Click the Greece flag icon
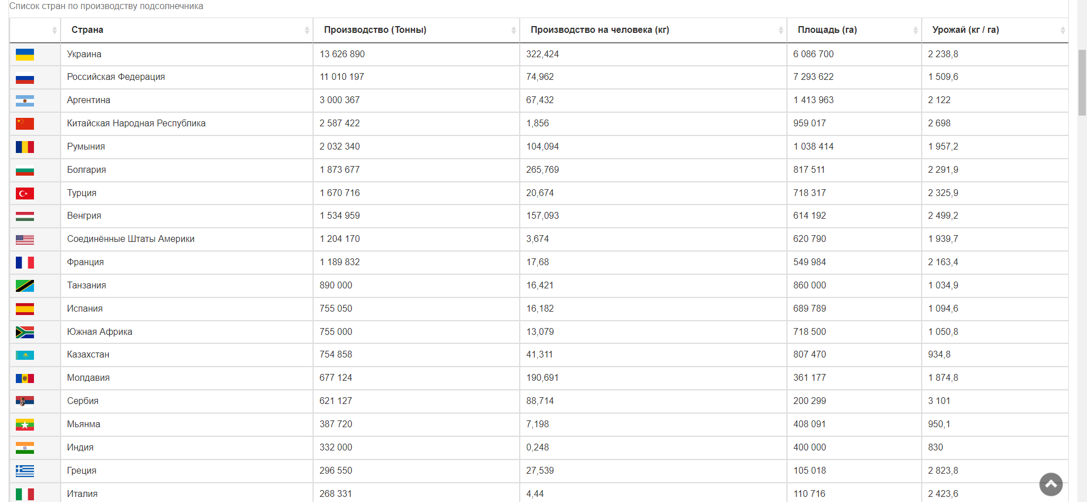This screenshot has height=502, width=1087. click(x=25, y=471)
